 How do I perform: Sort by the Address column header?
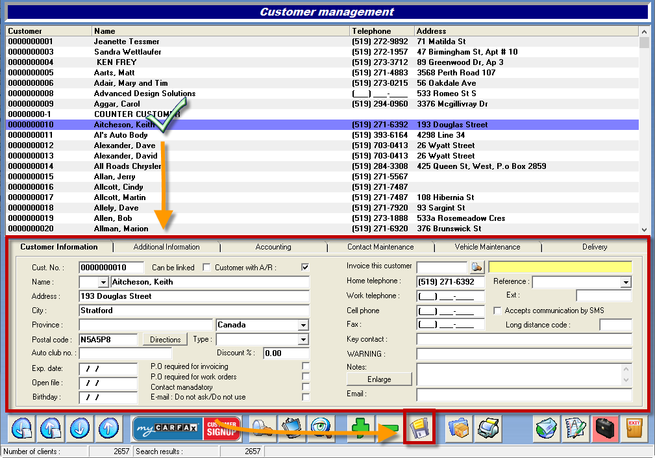coord(526,31)
